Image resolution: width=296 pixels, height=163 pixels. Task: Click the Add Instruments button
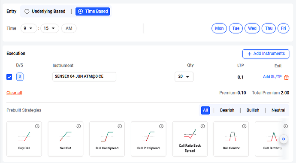tap(266, 54)
